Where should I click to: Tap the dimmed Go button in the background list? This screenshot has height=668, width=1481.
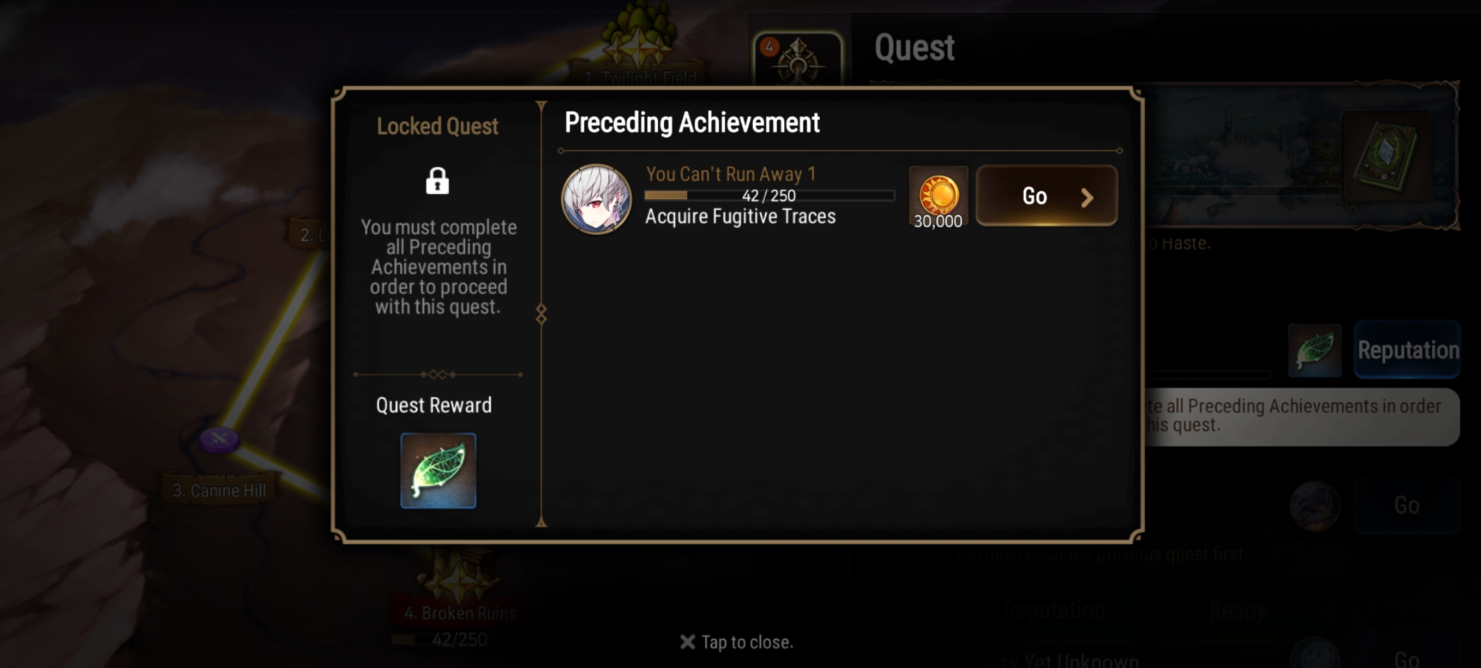pyautogui.click(x=1407, y=506)
